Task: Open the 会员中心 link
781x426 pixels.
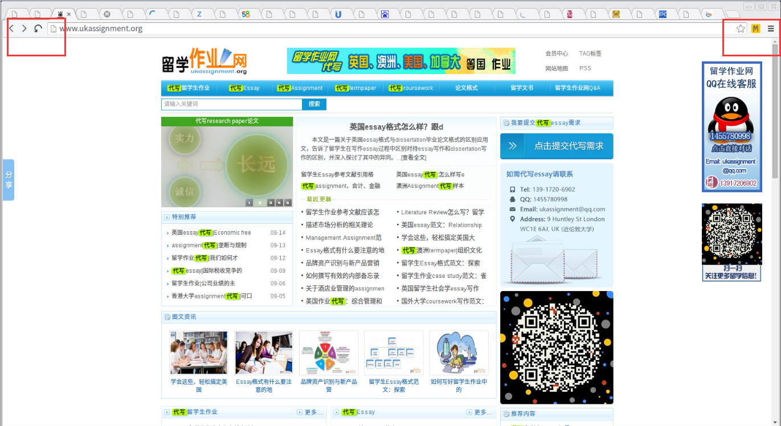Action: [557, 54]
